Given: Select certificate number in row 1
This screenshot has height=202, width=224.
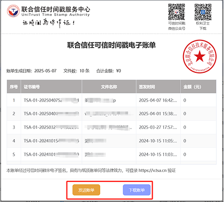Looking at the screenshot, I should coord(51,100).
